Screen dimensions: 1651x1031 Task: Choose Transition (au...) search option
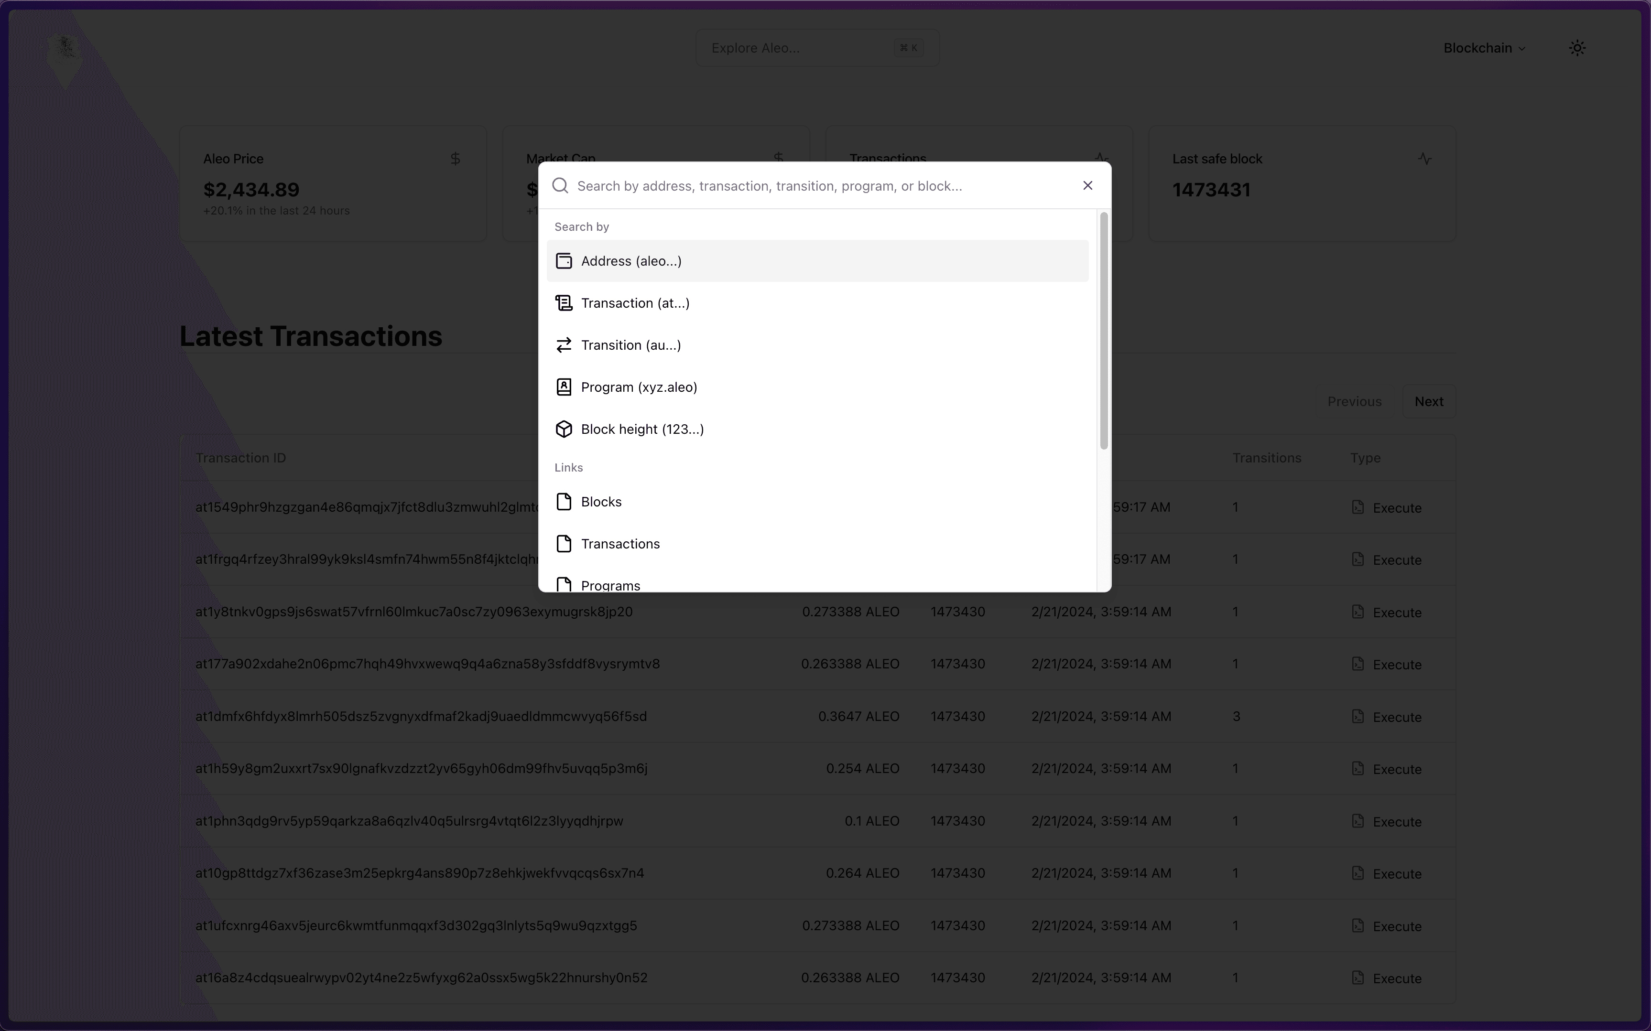click(x=817, y=345)
